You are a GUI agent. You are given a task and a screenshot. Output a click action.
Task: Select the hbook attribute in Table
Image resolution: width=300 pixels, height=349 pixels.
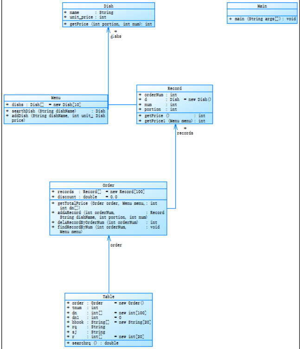[x=109, y=322]
